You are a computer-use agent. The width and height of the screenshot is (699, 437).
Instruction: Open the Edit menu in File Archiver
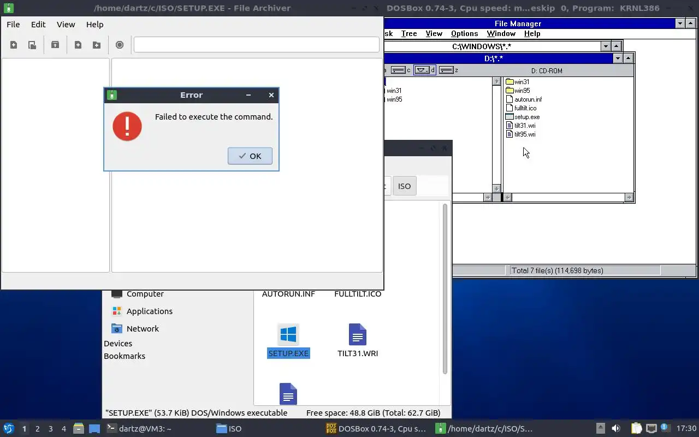pos(38,25)
